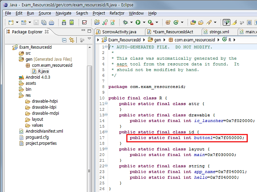The width and height of the screenshot is (257, 192).
Task: Click the Open Task folder icon
Action: click(201, 22)
